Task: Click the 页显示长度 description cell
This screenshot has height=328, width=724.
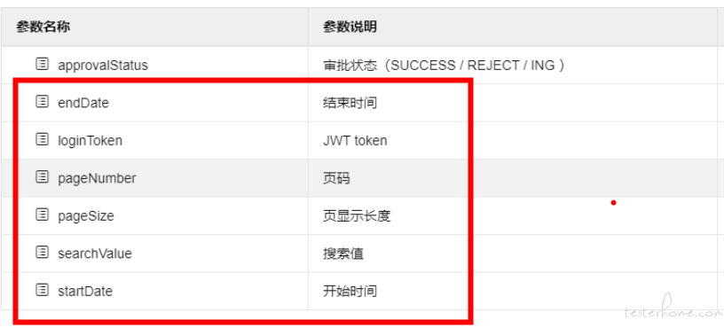Action: (513, 216)
